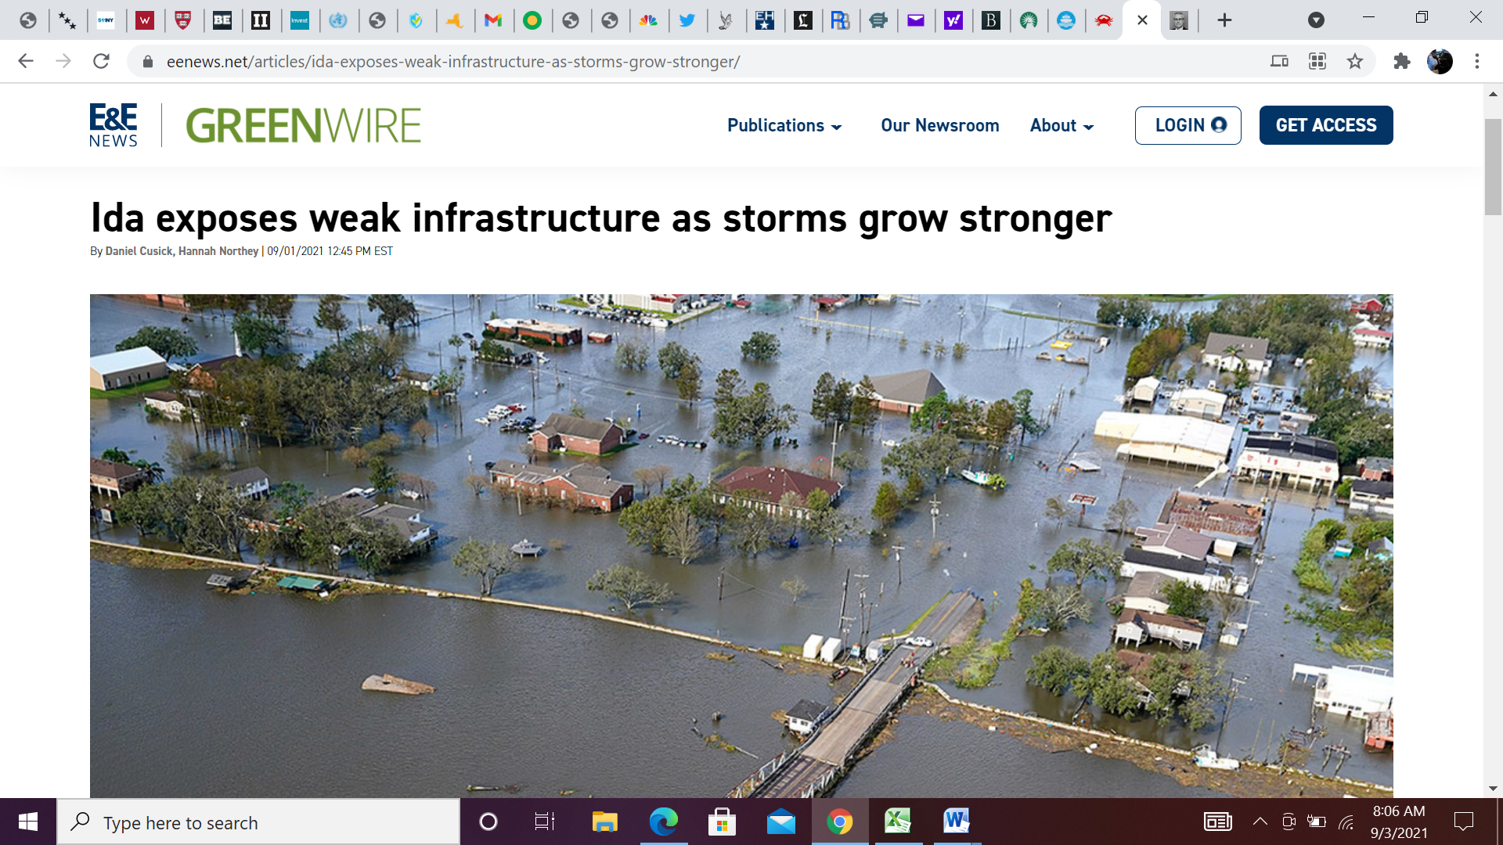Go to Our Newsroom page
The width and height of the screenshot is (1503, 845).
pos(939,125)
